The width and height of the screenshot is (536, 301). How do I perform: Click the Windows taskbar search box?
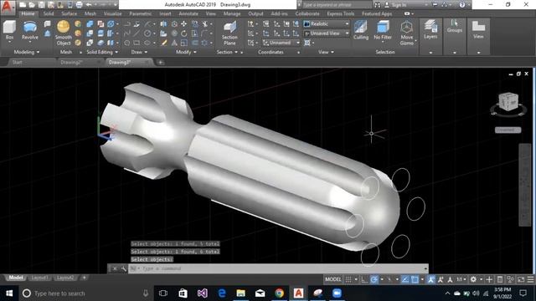point(86,293)
